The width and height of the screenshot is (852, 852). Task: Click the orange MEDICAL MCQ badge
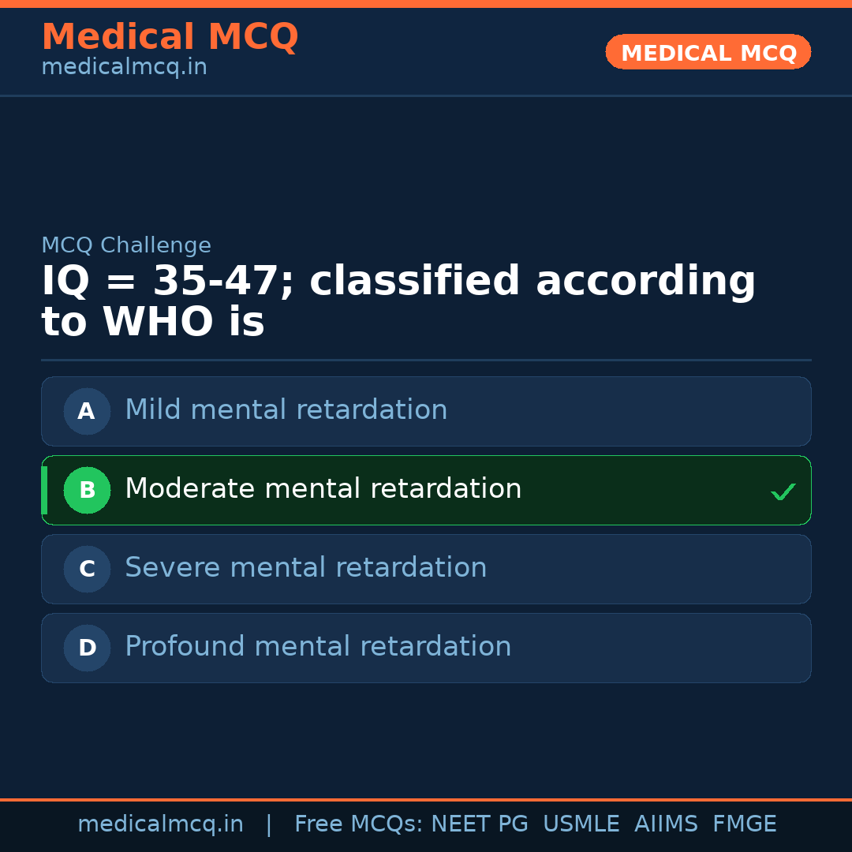(x=708, y=52)
